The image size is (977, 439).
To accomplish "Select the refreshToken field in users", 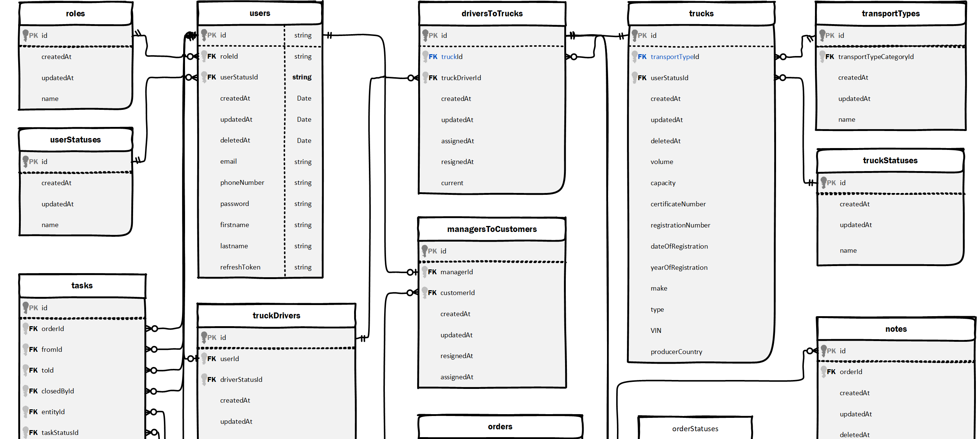I will [x=241, y=267].
